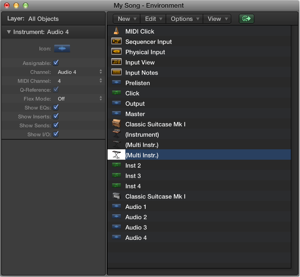Click the green Click channel strip icon
Screen dimensions: 300x277
tap(116, 92)
